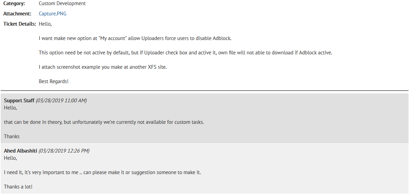The width and height of the screenshot is (414, 196).
Task: Click the "I need it, it's very important" line
Action: point(102,172)
